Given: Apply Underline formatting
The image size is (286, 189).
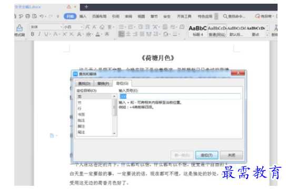Looking at the screenshot, I should pos(46,34).
